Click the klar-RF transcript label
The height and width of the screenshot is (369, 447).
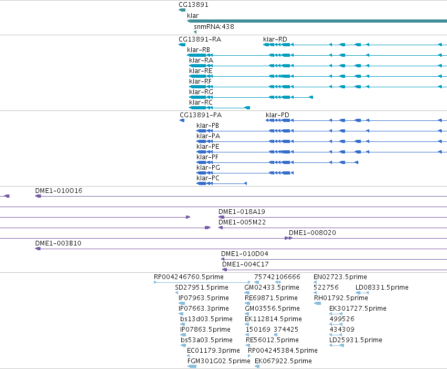[201, 81]
